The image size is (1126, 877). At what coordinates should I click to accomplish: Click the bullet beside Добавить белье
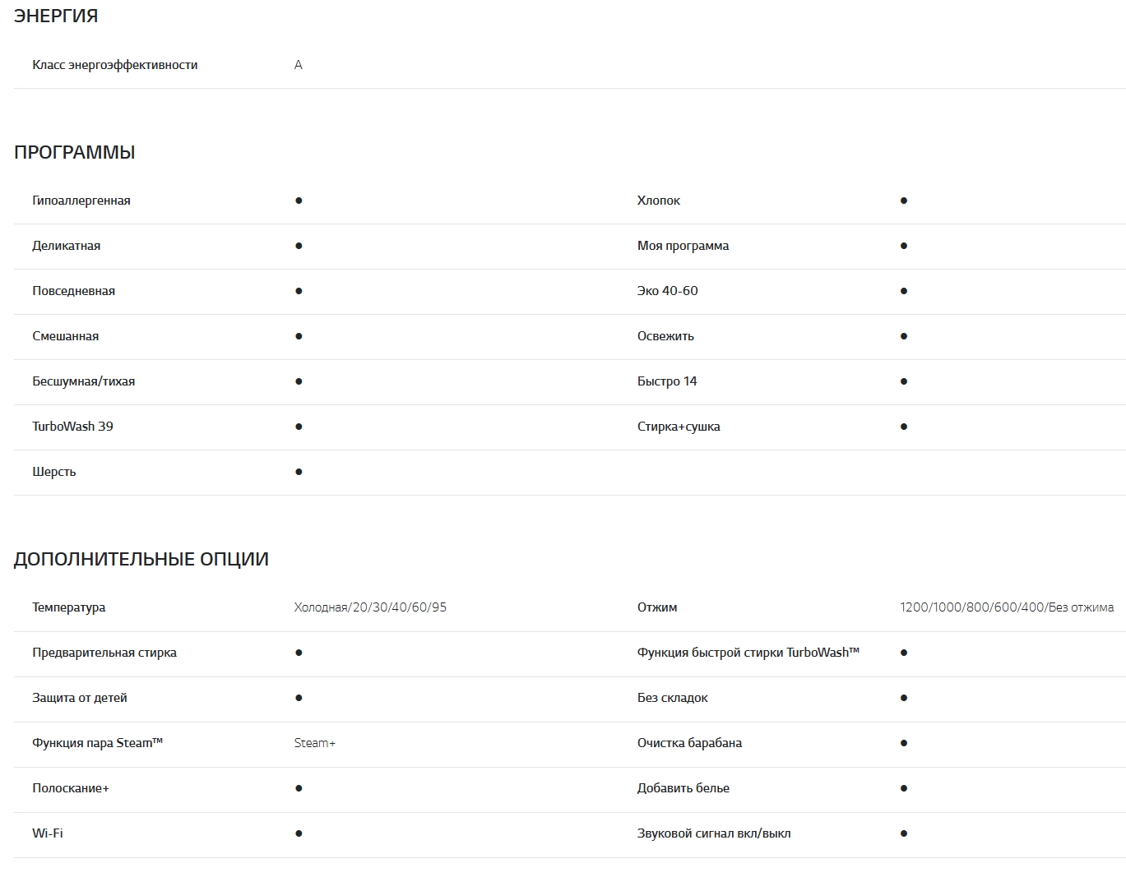(904, 788)
